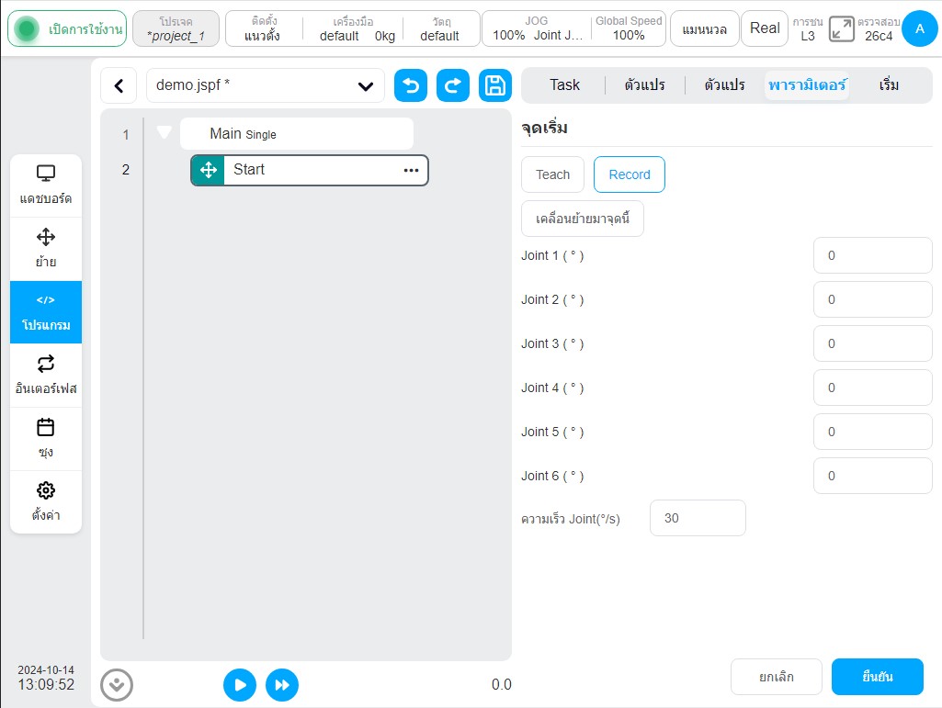
Task: Select the Start block row
Action: coord(310,170)
